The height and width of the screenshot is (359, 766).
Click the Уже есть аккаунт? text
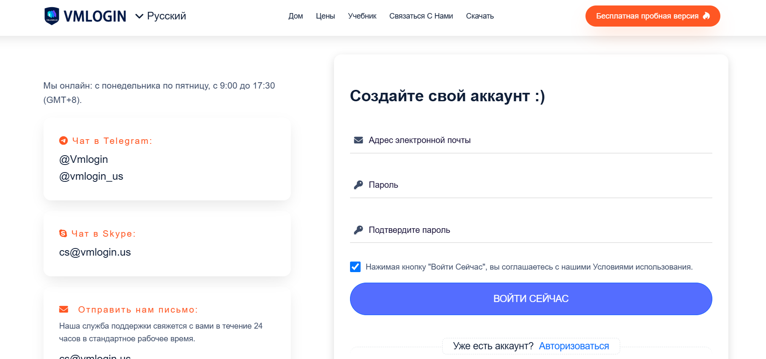click(493, 346)
